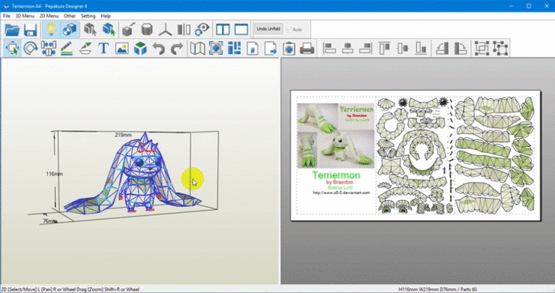Click the Undo arrow icon
The image size is (555, 293).
click(159, 49)
